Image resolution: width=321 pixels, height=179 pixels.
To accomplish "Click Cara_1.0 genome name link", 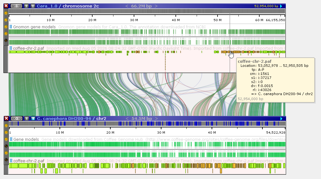I will pos(47,6).
